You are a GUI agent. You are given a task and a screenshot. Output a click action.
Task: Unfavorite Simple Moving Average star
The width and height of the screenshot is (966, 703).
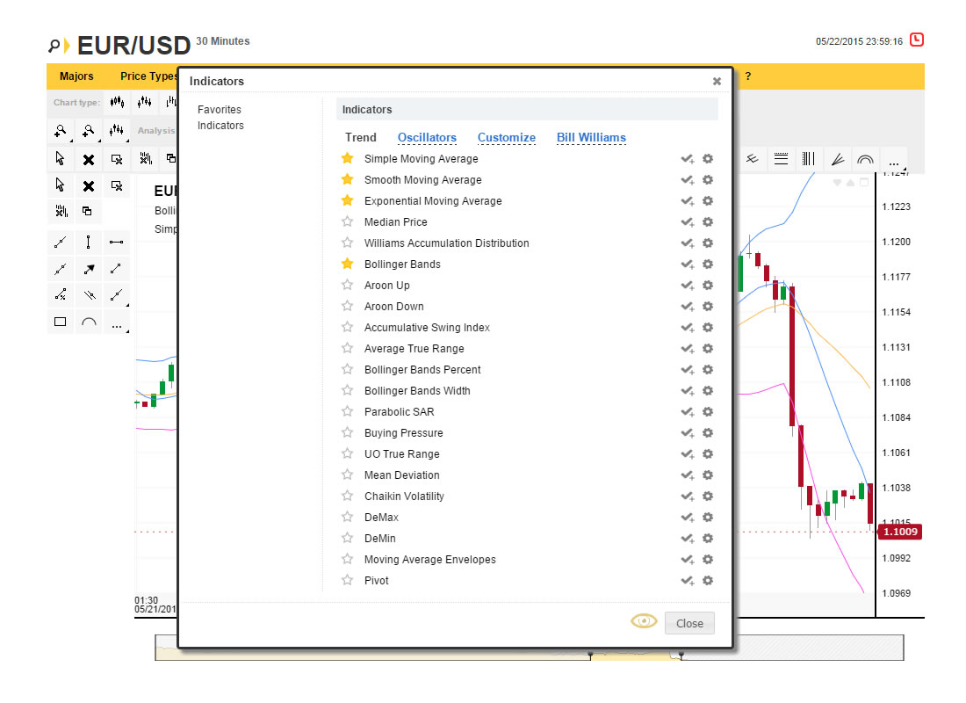[x=347, y=159]
